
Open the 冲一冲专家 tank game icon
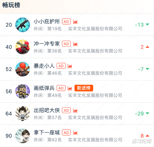[x=23, y=47]
